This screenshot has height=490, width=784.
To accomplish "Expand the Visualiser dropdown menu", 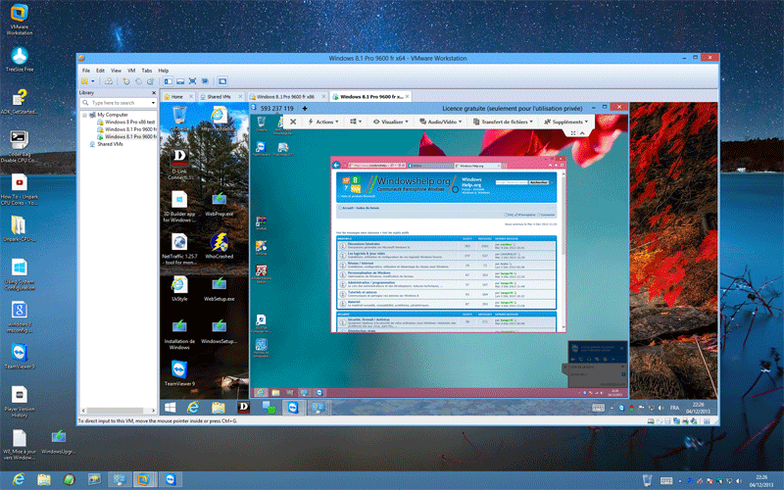I will tap(393, 122).
